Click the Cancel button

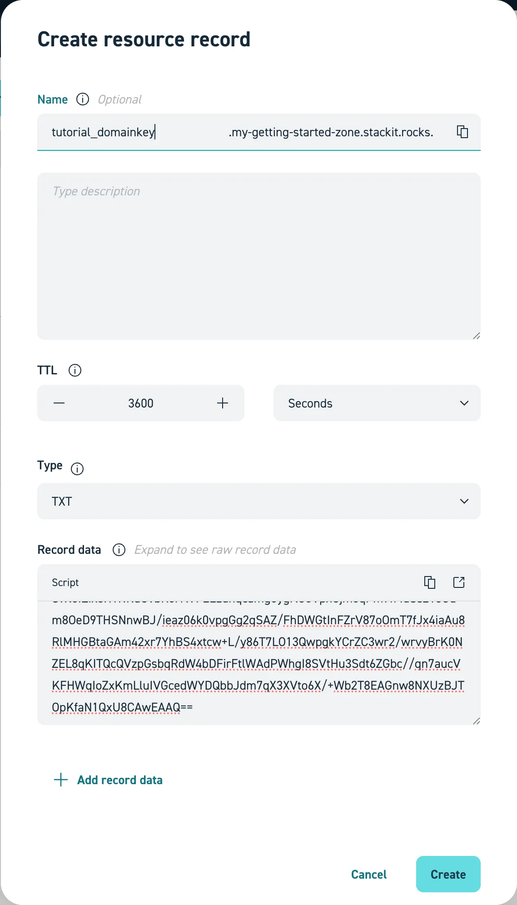click(368, 874)
